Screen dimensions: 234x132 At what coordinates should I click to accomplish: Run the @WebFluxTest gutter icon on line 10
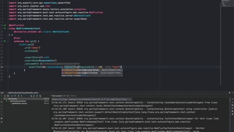[5, 25]
